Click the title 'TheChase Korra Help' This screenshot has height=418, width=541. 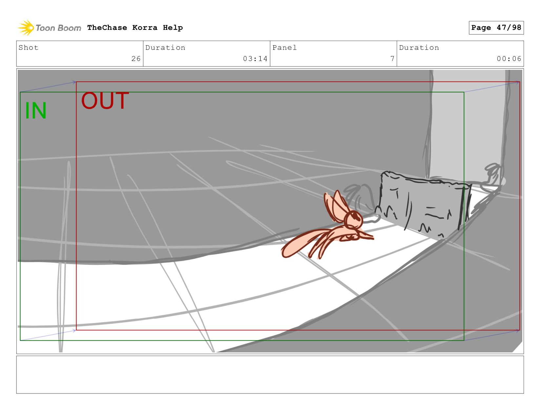click(x=135, y=28)
